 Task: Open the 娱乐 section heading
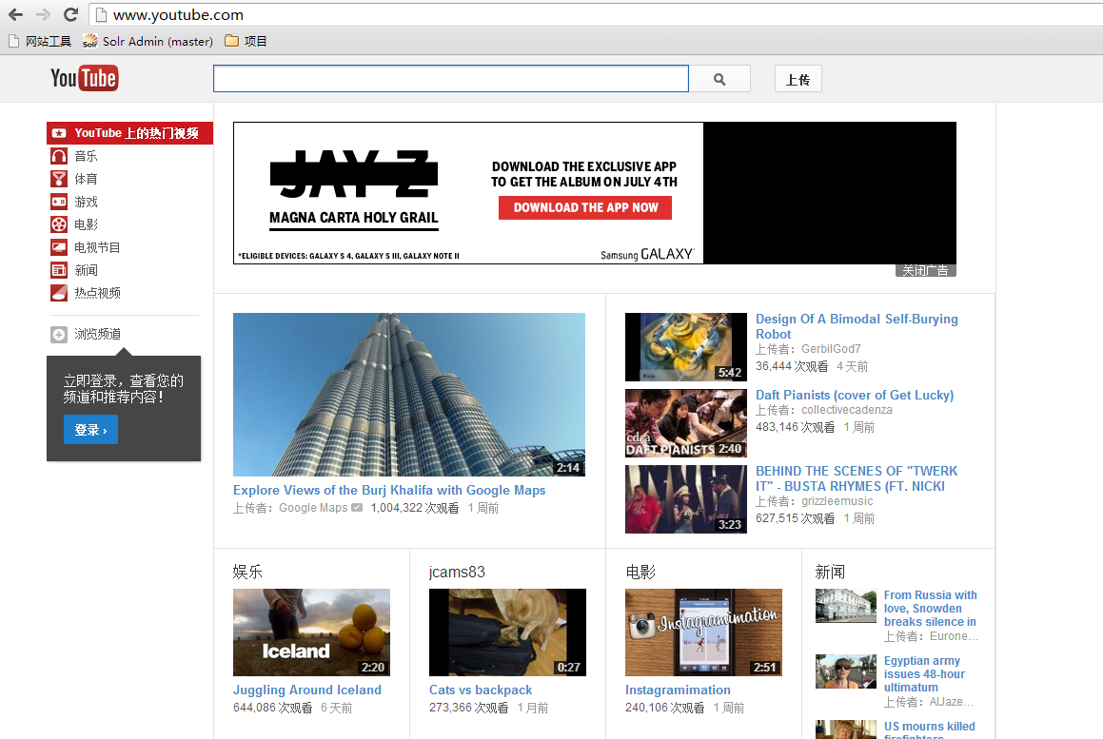[x=247, y=572]
